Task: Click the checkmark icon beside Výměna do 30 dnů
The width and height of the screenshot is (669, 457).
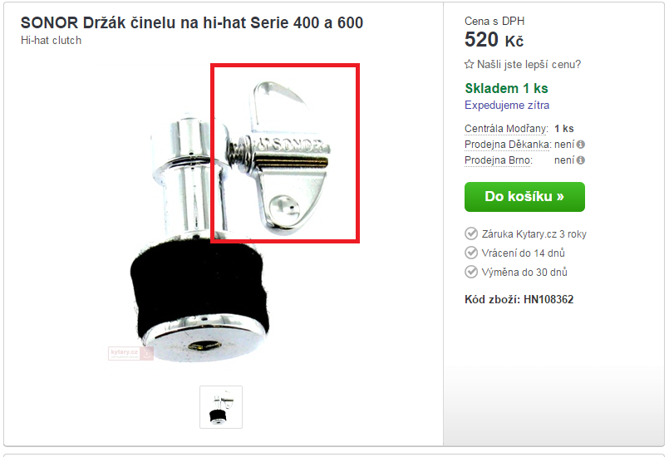Action: (471, 272)
